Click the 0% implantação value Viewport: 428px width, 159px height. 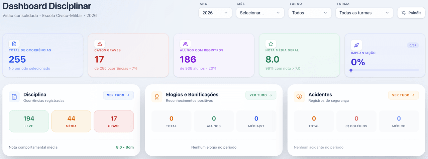tap(358, 62)
